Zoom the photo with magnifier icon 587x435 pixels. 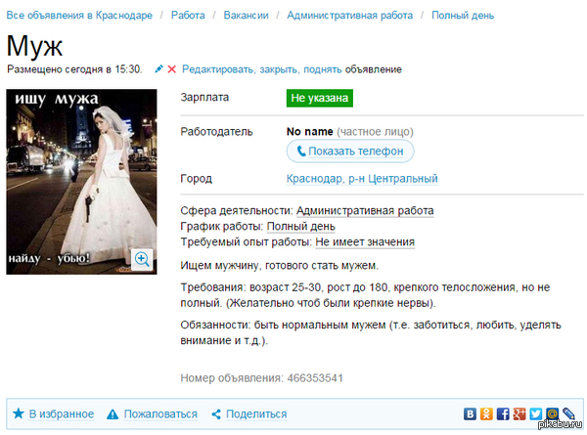click(x=142, y=259)
